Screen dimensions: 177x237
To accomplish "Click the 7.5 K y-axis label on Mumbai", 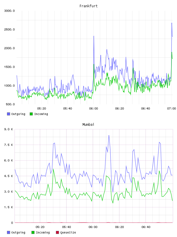I will (8, 145).
